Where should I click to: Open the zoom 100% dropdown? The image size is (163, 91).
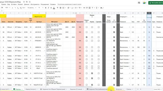[8, 8]
